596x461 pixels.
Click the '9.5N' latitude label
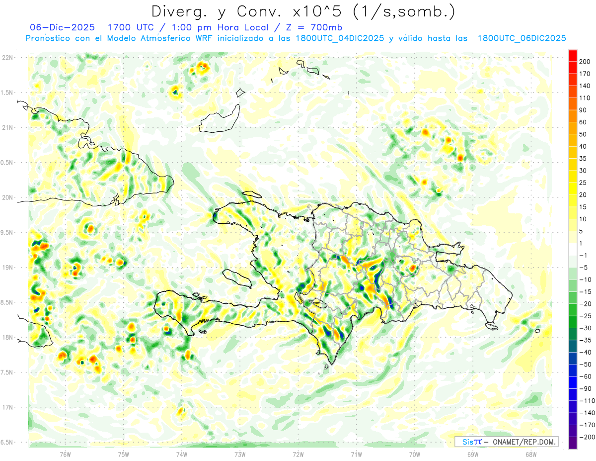(7, 232)
